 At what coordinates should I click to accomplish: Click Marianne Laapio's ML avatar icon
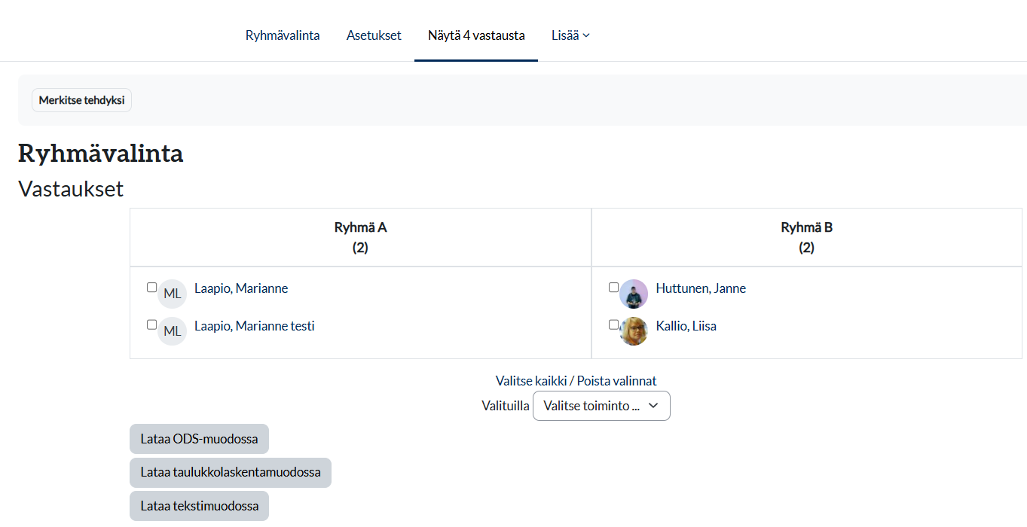pyautogui.click(x=172, y=294)
